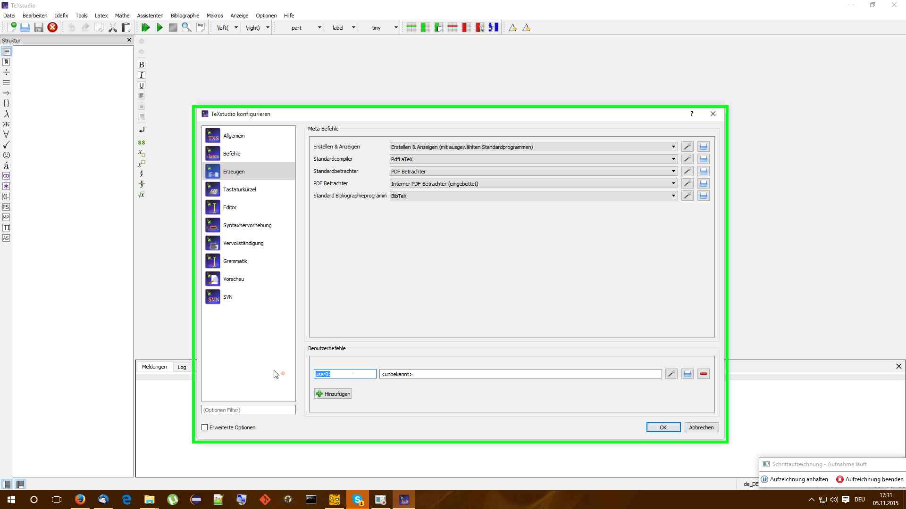Click the green Compile arrow icon
The image size is (906, 509).
click(x=159, y=27)
